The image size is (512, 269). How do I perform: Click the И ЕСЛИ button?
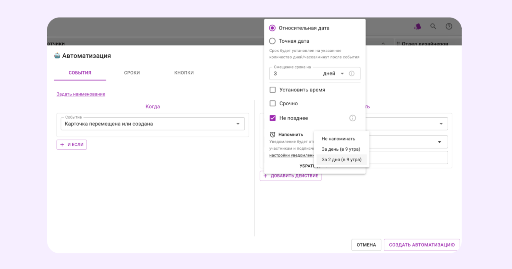pos(72,144)
